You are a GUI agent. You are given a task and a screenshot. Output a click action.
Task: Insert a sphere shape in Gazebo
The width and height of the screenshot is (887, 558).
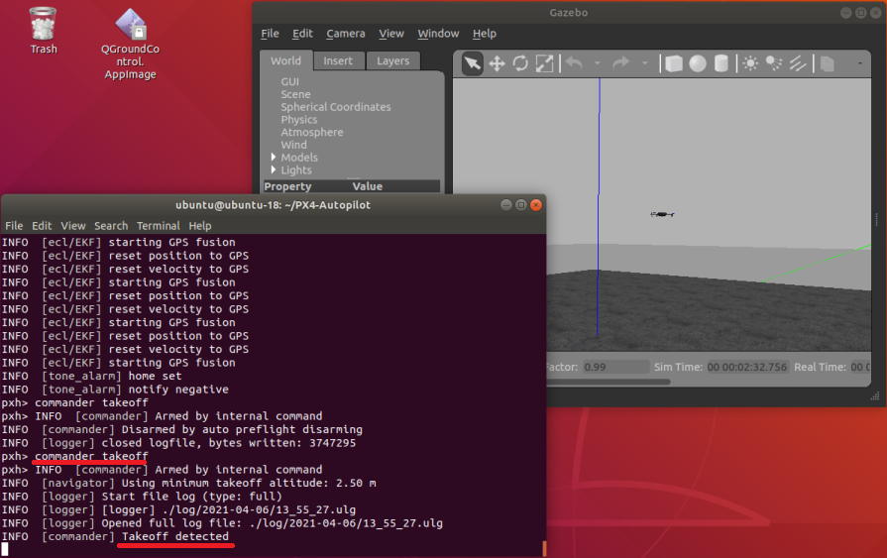tap(698, 63)
